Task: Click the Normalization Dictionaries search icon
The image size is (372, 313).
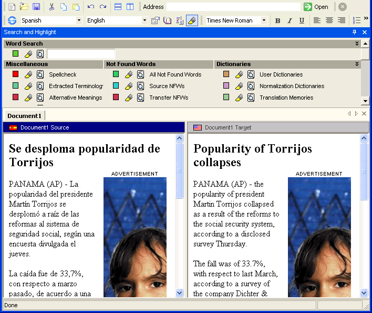Action: click(x=251, y=86)
